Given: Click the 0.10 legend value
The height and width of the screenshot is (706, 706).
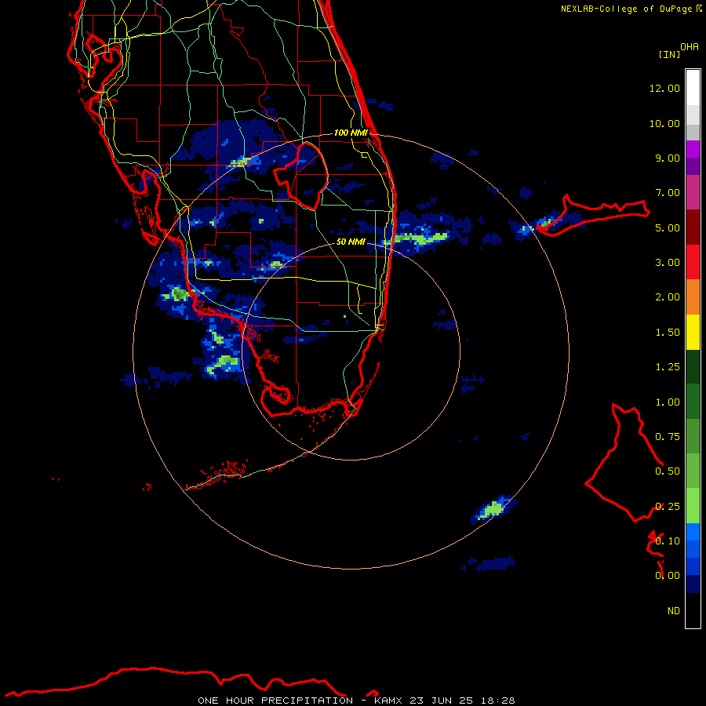Looking at the screenshot, I should click(x=668, y=541).
